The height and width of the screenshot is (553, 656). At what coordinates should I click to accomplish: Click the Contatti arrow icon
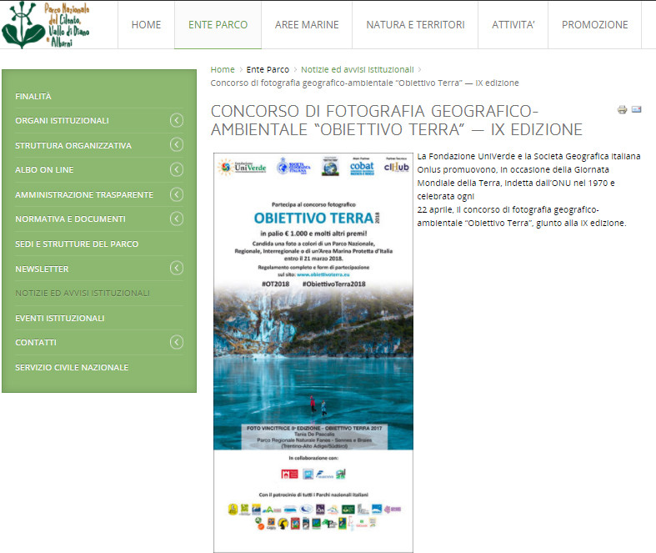coord(176,342)
